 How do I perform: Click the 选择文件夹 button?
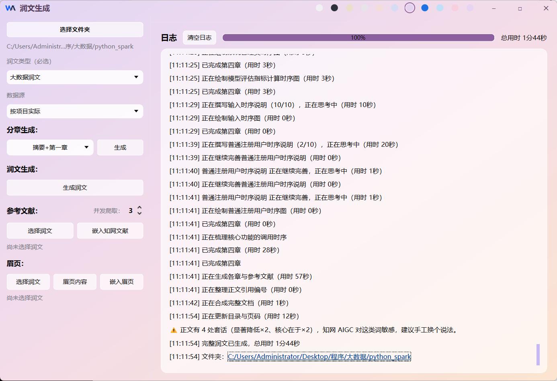pos(75,30)
